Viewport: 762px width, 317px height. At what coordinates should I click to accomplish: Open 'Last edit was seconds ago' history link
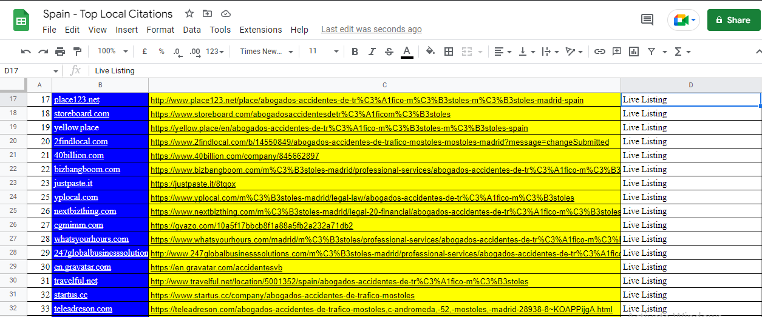tap(371, 29)
